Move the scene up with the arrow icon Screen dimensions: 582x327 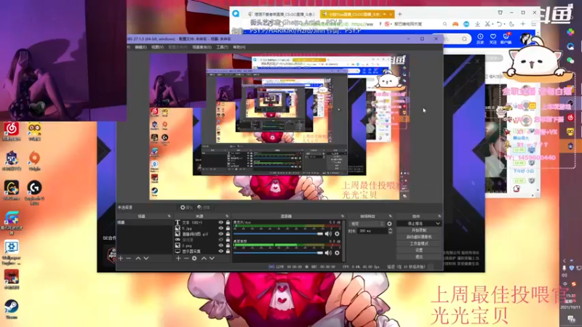click(138, 258)
